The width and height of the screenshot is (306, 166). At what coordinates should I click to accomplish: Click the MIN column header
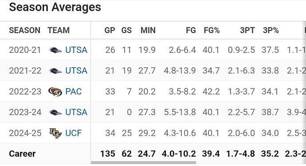coord(148,31)
